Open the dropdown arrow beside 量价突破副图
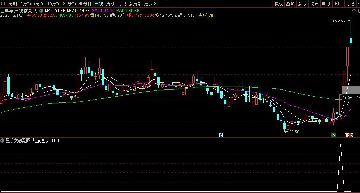This screenshot has width=360, height=193. pos(2,140)
